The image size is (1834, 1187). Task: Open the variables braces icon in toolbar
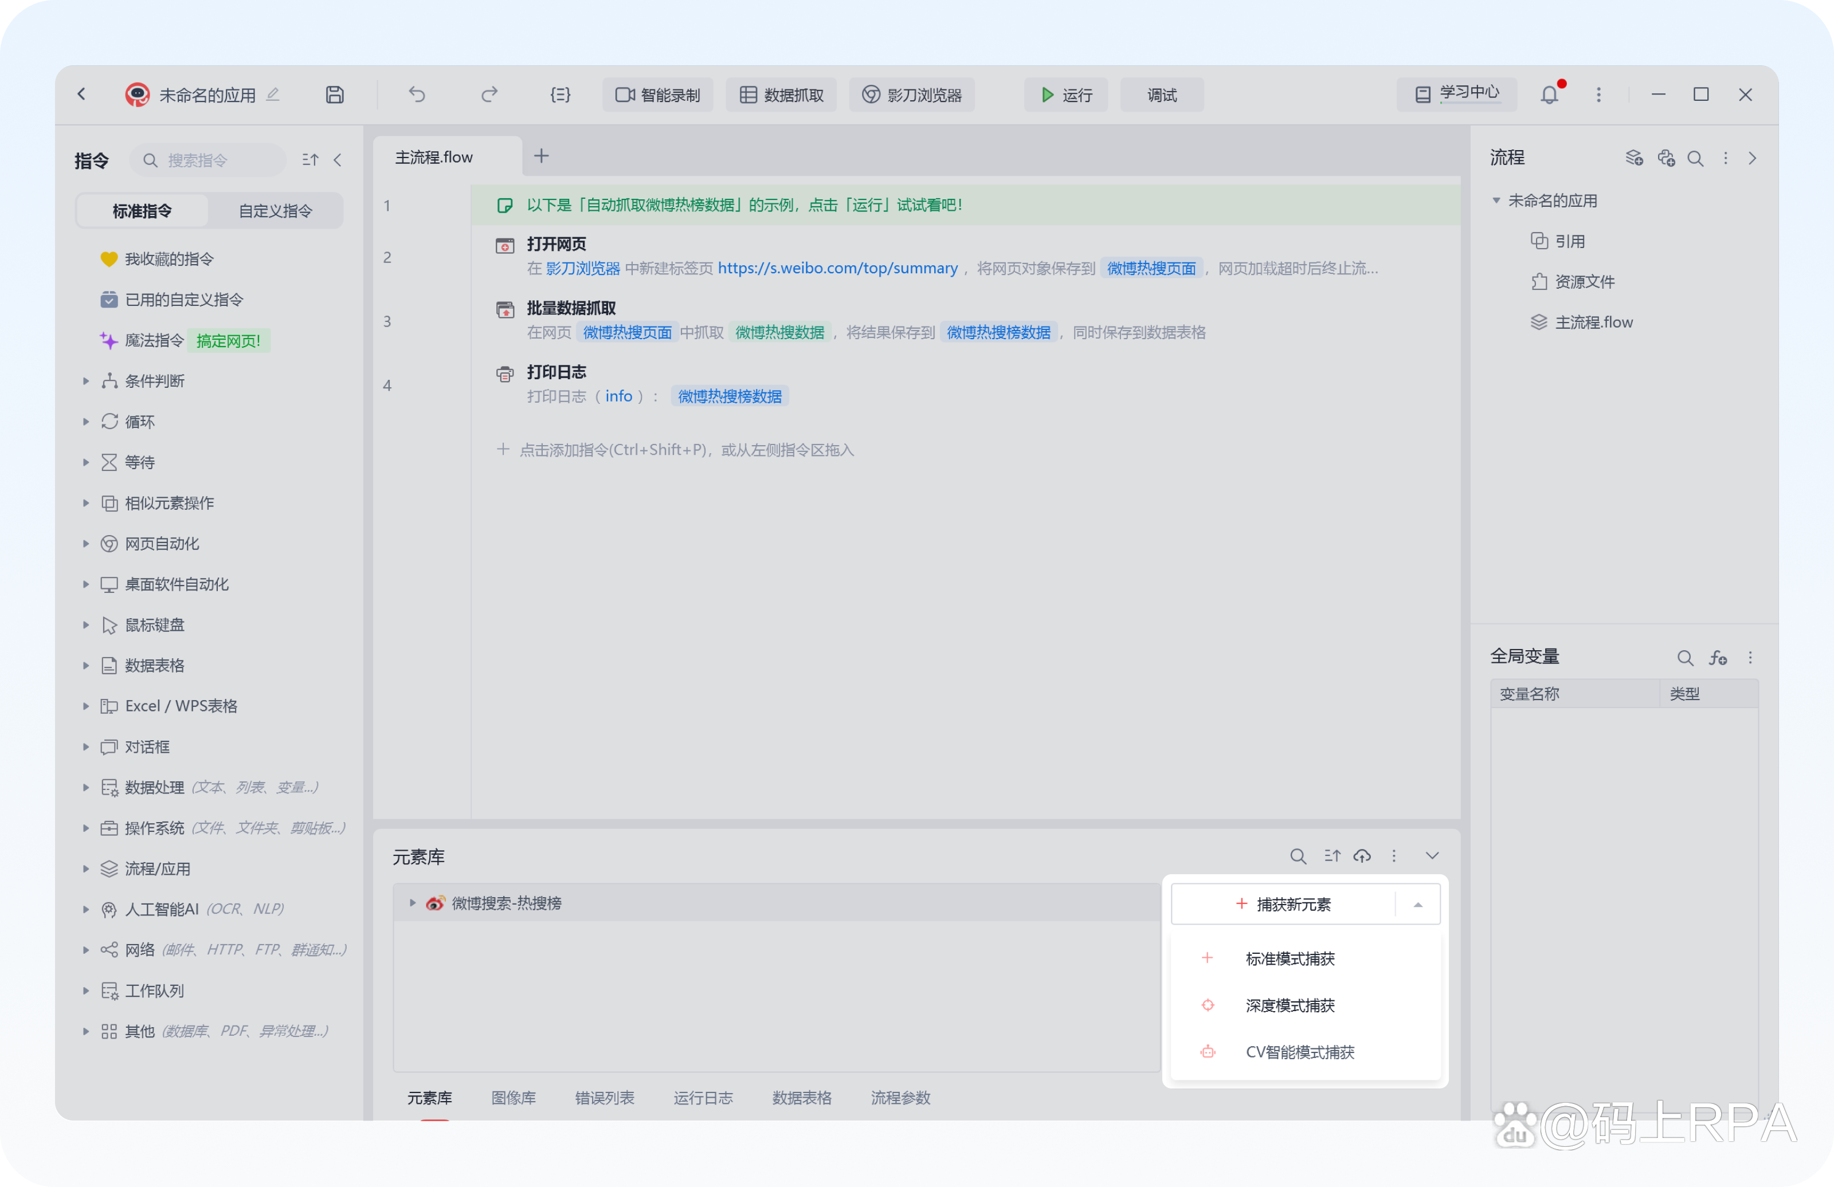[x=560, y=95]
